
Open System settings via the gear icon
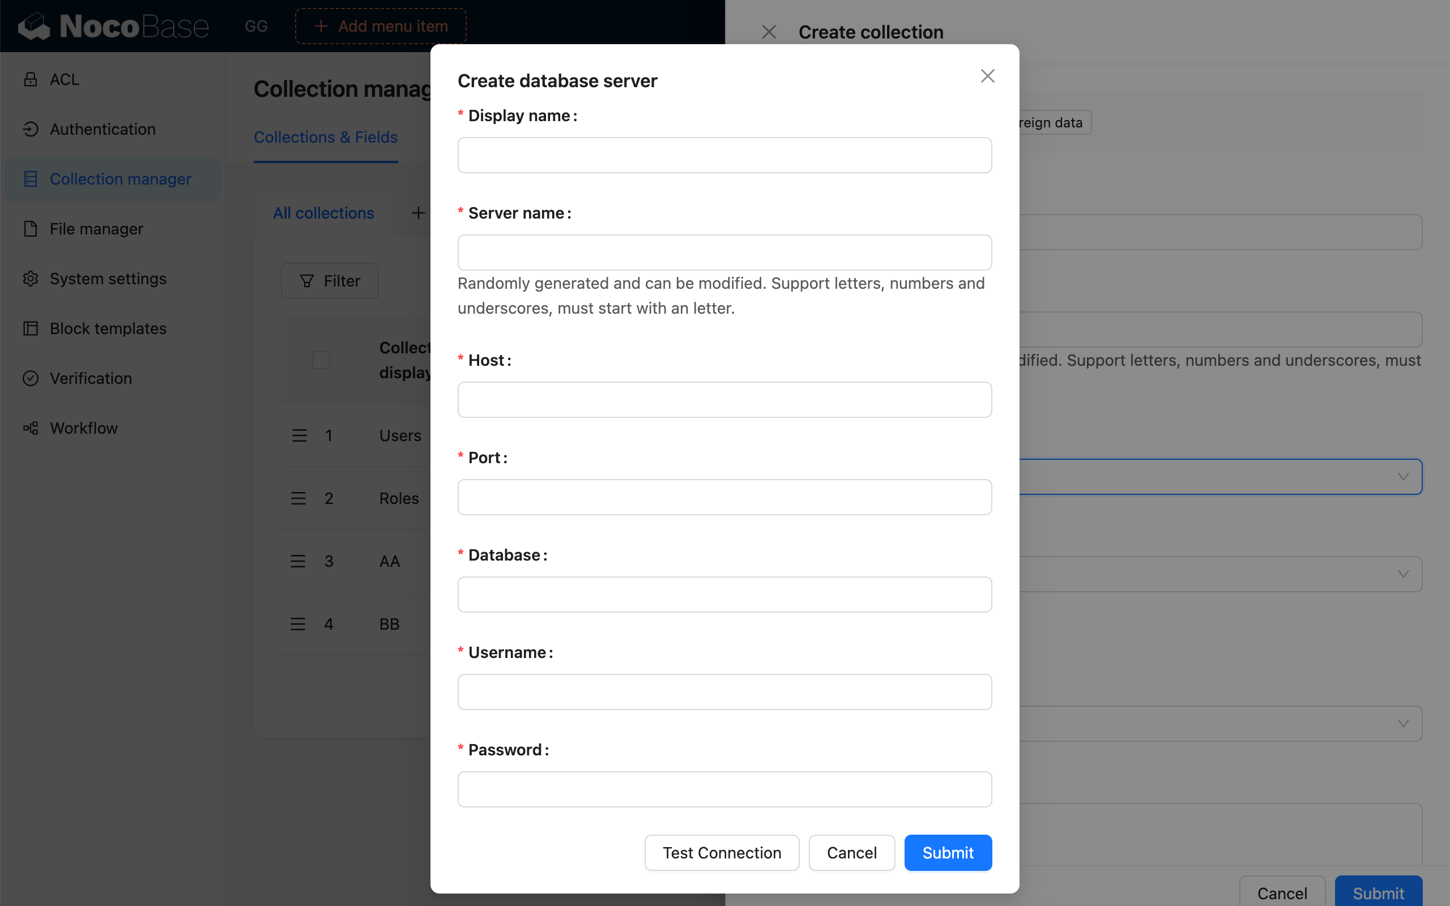(106, 278)
